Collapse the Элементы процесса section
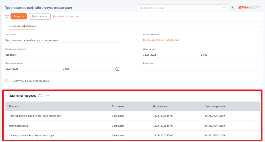The width and height of the screenshot is (265, 142). pos(6,96)
